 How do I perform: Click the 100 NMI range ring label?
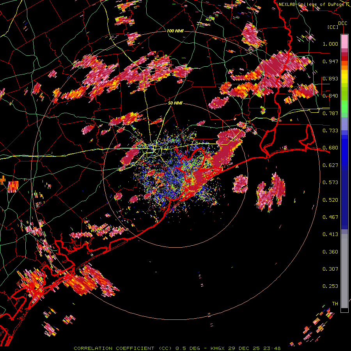click(x=175, y=31)
